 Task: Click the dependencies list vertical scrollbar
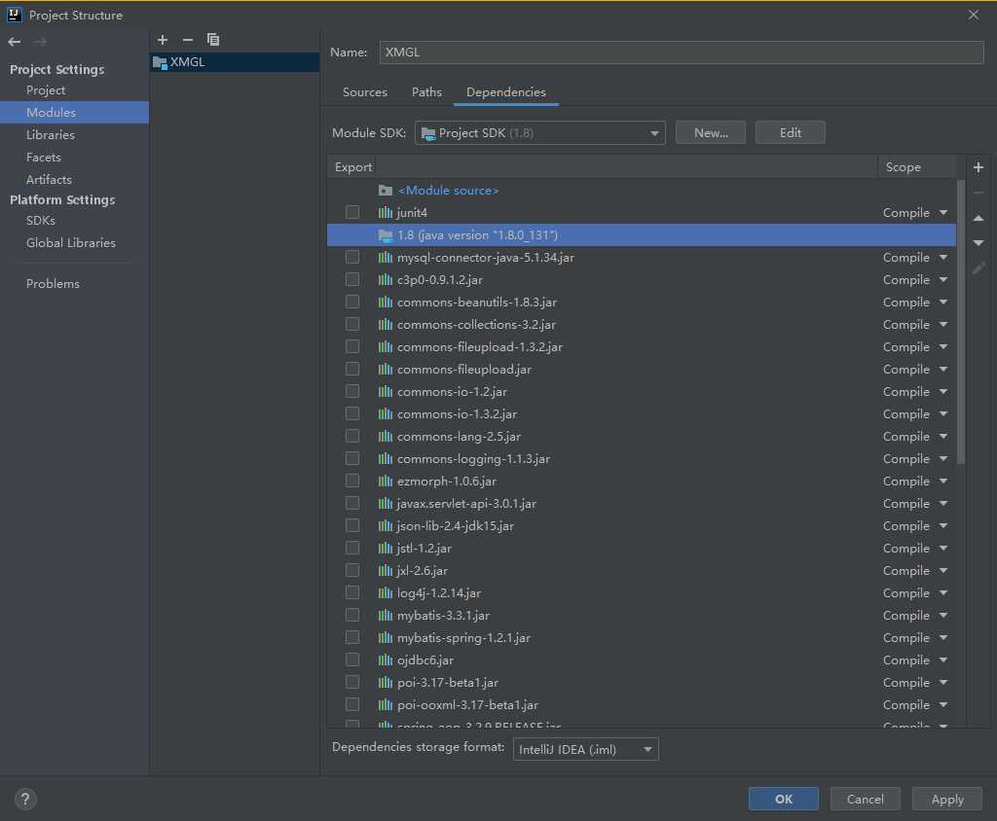pos(961,321)
